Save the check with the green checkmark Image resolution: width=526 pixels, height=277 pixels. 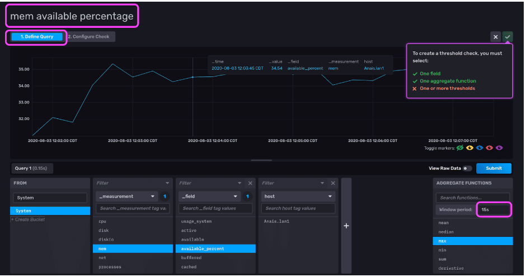click(508, 37)
